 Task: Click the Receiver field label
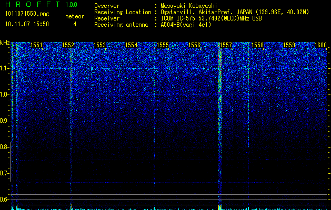[107, 18]
